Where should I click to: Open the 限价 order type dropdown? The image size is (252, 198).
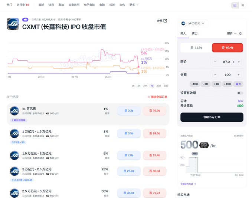pos(232,33)
